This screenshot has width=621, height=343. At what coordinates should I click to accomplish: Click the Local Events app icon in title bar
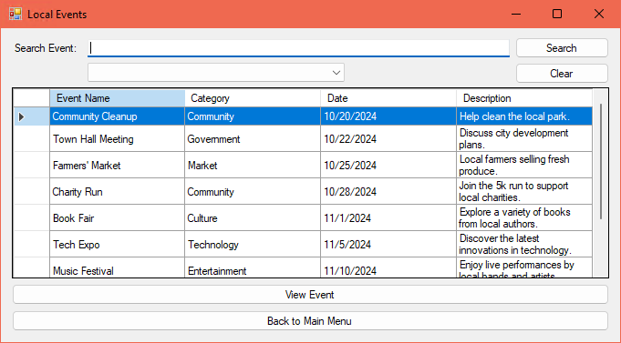[16, 15]
